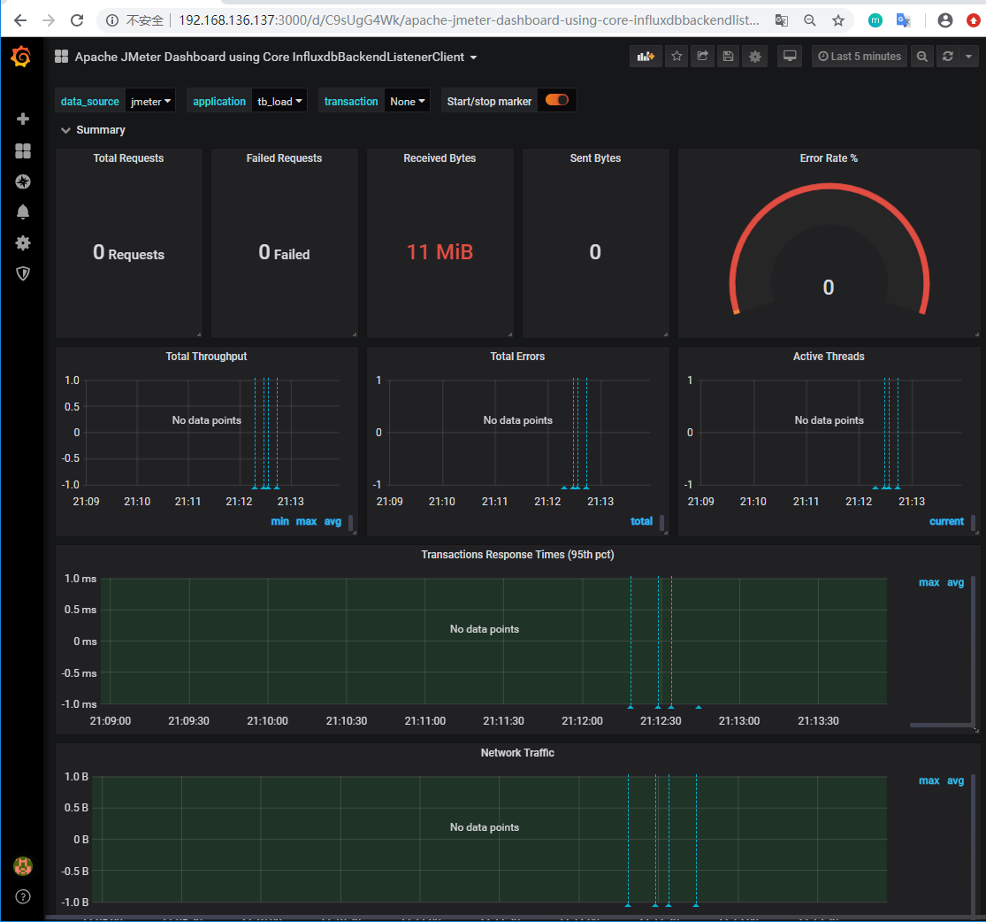Open the application tb_load dropdown
The width and height of the screenshot is (986, 922).
(279, 102)
